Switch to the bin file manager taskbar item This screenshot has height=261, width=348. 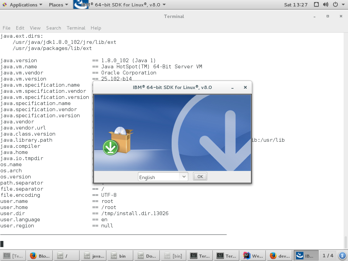click(120, 256)
